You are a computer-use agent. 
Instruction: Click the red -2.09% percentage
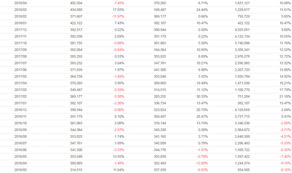click(x=285, y=123)
